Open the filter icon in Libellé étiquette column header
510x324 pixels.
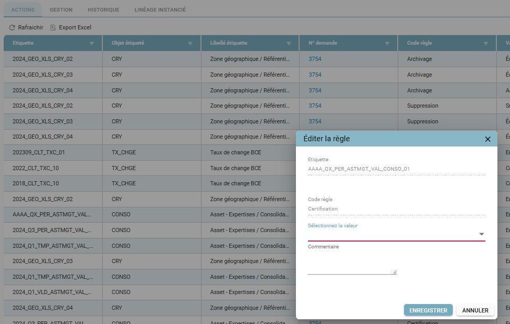(x=289, y=43)
